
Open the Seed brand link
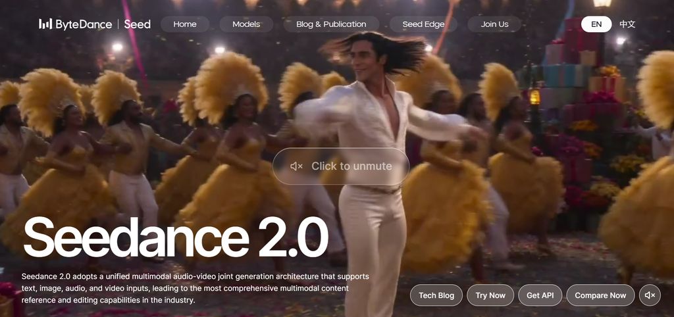pos(137,24)
